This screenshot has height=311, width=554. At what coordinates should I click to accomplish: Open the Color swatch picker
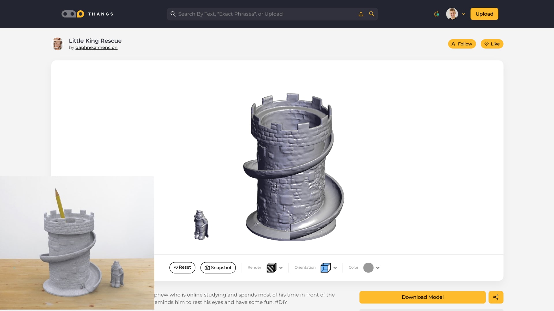point(368,268)
